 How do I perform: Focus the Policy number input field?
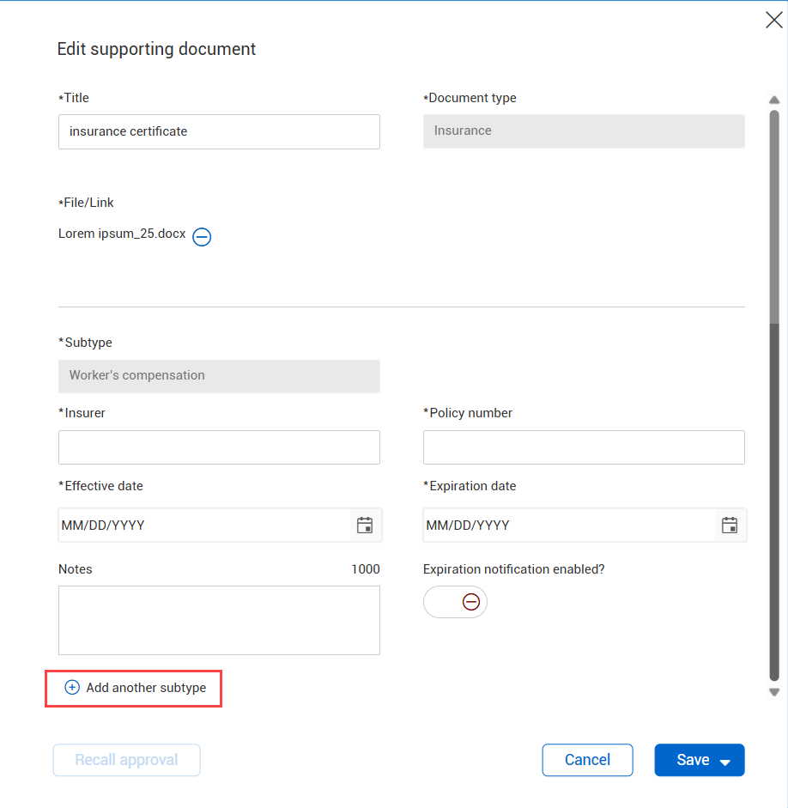click(584, 447)
